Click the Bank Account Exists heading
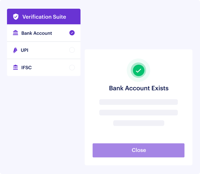 [x=139, y=88]
